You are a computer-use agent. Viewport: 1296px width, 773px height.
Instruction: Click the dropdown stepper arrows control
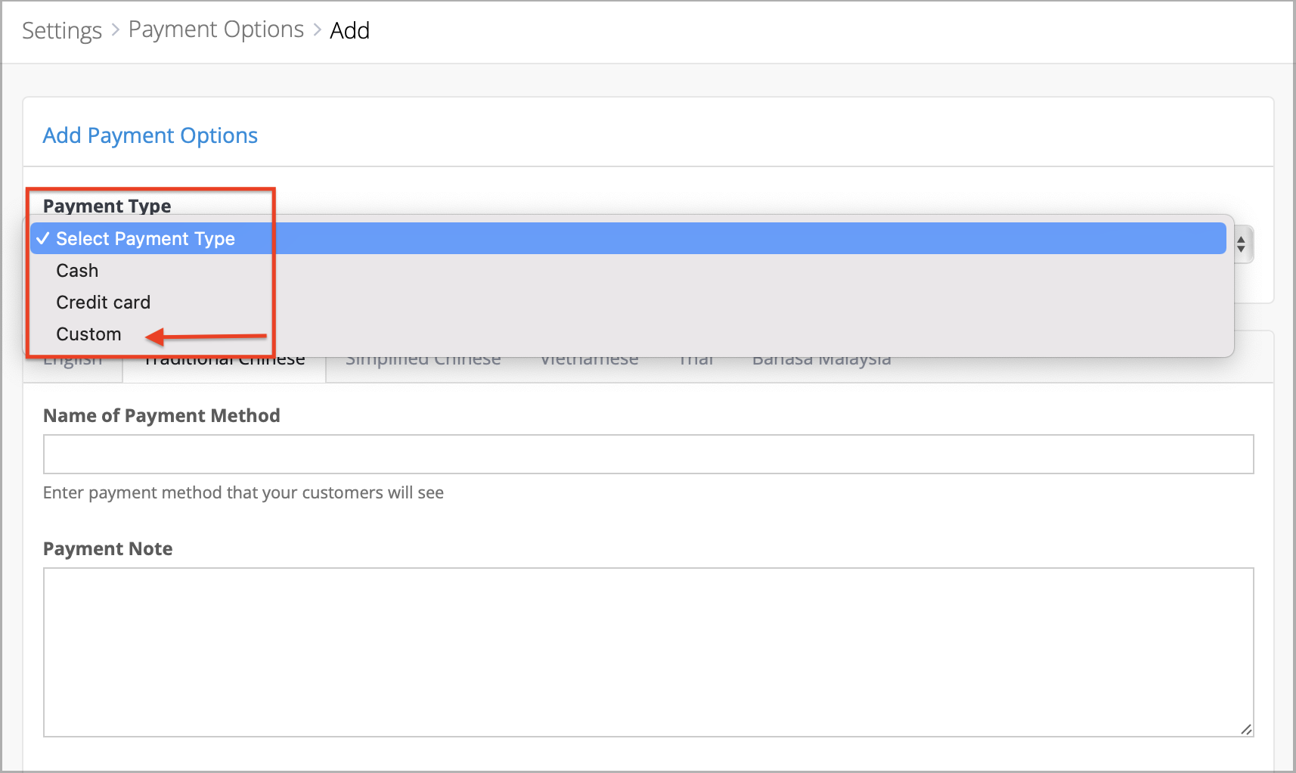click(1241, 244)
